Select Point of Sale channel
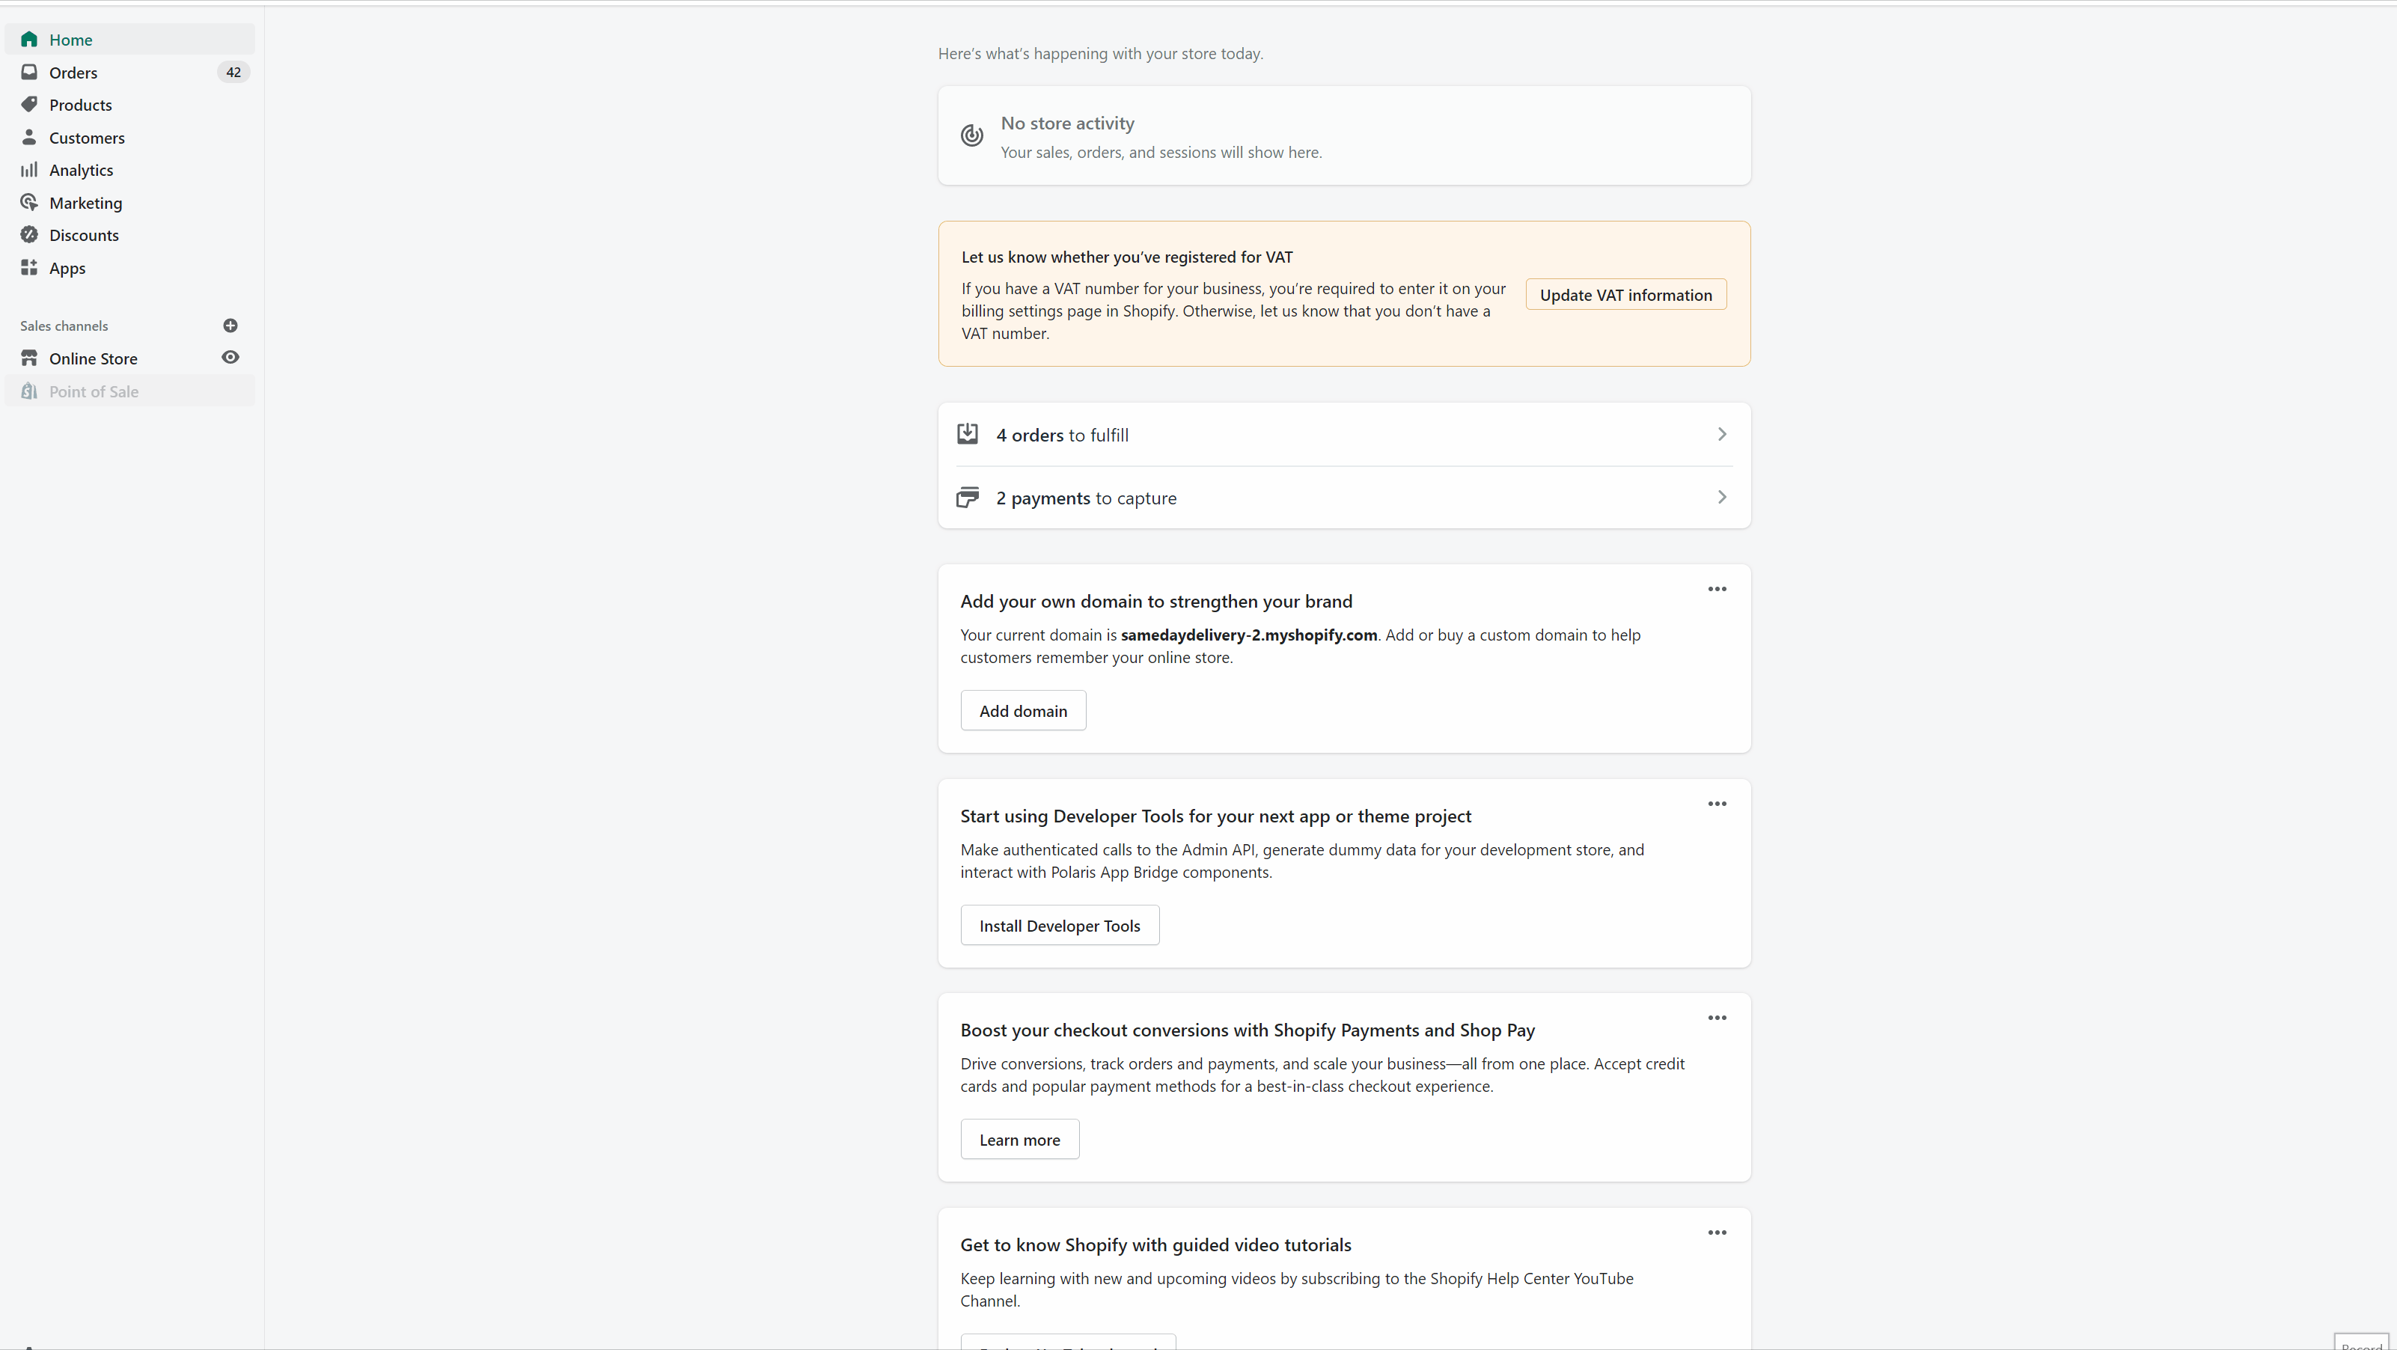The width and height of the screenshot is (2397, 1350). click(93, 391)
